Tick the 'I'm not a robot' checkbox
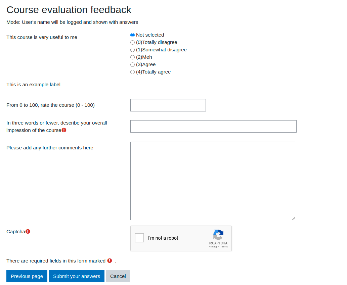Screen dimensions: 347x285 coord(139,238)
